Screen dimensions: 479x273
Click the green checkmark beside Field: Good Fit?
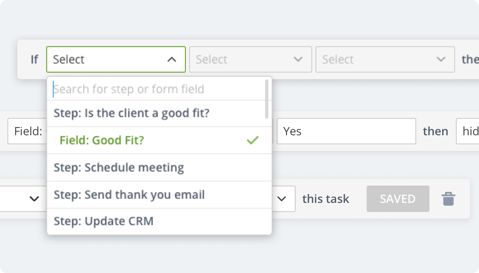[252, 140]
